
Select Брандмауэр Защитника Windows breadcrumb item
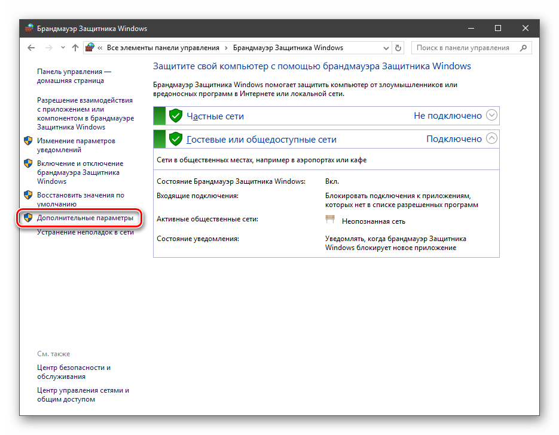point(288,48)
